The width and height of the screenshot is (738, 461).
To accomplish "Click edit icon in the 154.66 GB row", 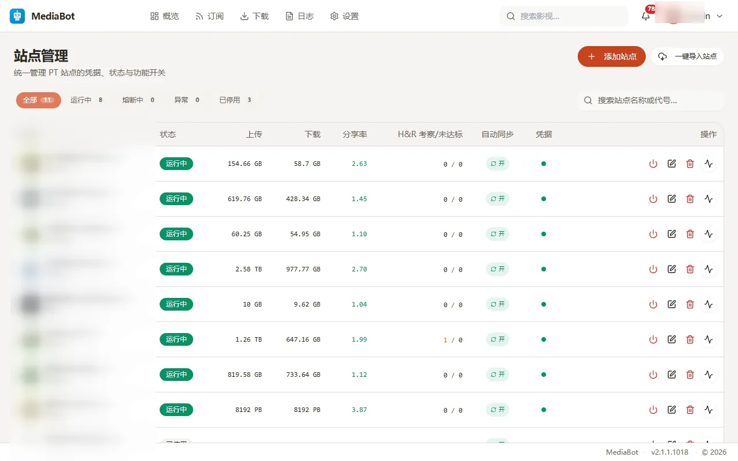I will pos(672,164).
